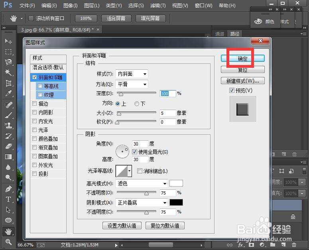The height and width of the screenshot is (250, 309).
Task: Enable the 内阴影 checkbox
Action: 34,112
